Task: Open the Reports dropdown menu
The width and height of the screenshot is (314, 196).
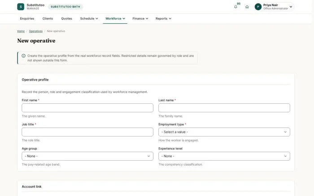Action: point(163,18)
